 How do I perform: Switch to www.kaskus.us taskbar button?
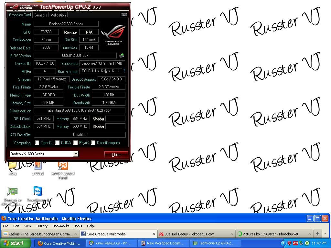[x=112, y=243]
